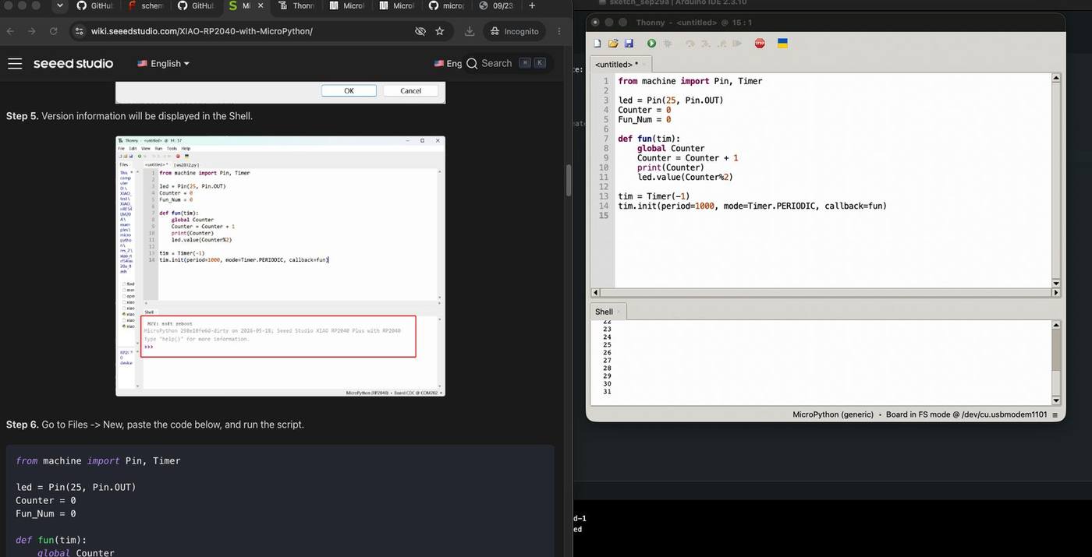
Task: Open the interpreter menu in Thonny status bar
Action: (x=1055, y=414)
